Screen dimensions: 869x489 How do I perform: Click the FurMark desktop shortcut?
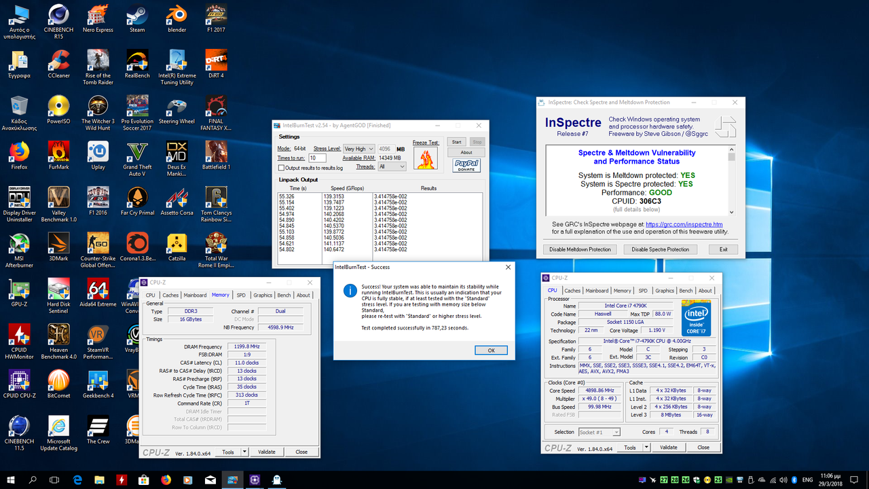[58, 155]
